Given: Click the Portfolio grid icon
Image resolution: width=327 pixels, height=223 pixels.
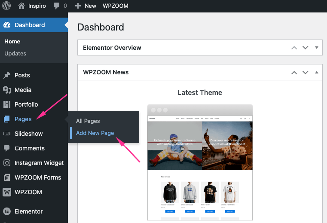Looking at the screenshot, I should click(x=7, y=104).
